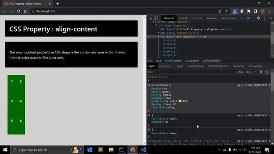
Task: Open Chrome three-dot menu
Action: (269, 11)
